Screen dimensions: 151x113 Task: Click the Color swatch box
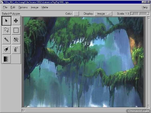point(76,14)
